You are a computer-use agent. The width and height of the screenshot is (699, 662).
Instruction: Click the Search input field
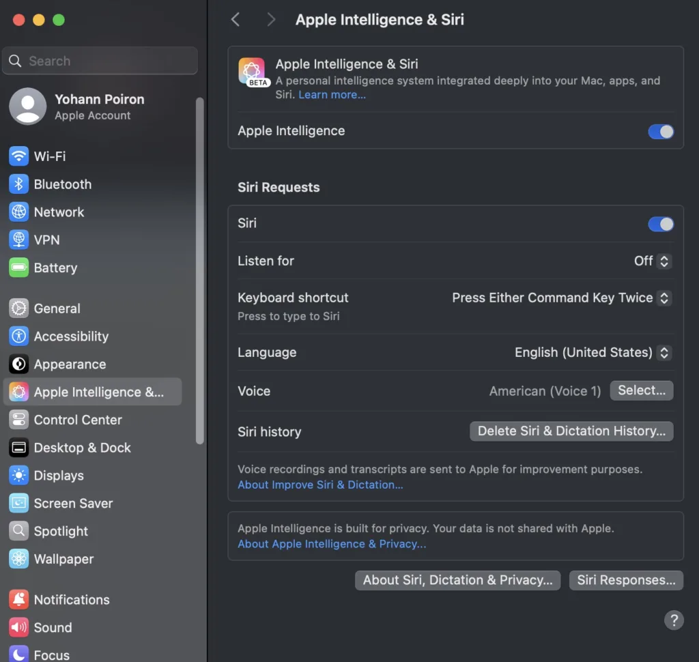(100, 61)
